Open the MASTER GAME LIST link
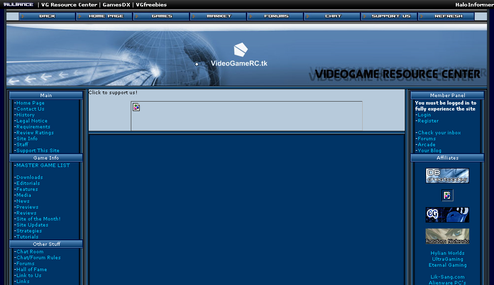This screenshot has width=494, height=285. click(43, 166)
